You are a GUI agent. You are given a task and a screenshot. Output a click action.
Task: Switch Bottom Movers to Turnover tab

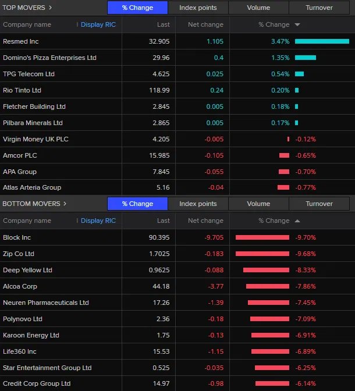tap(319, 204)
